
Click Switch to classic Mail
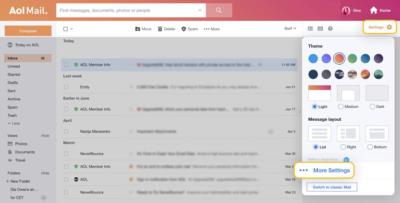[x=332, y=187]
